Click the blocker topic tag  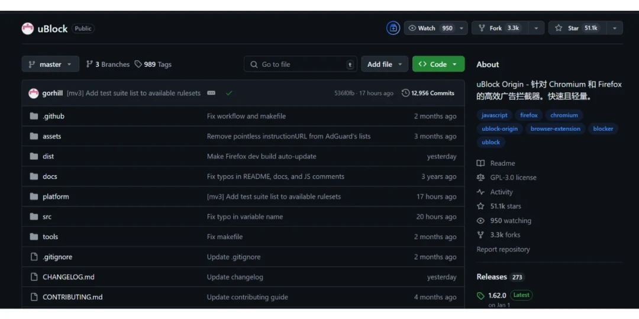[603, 129]
